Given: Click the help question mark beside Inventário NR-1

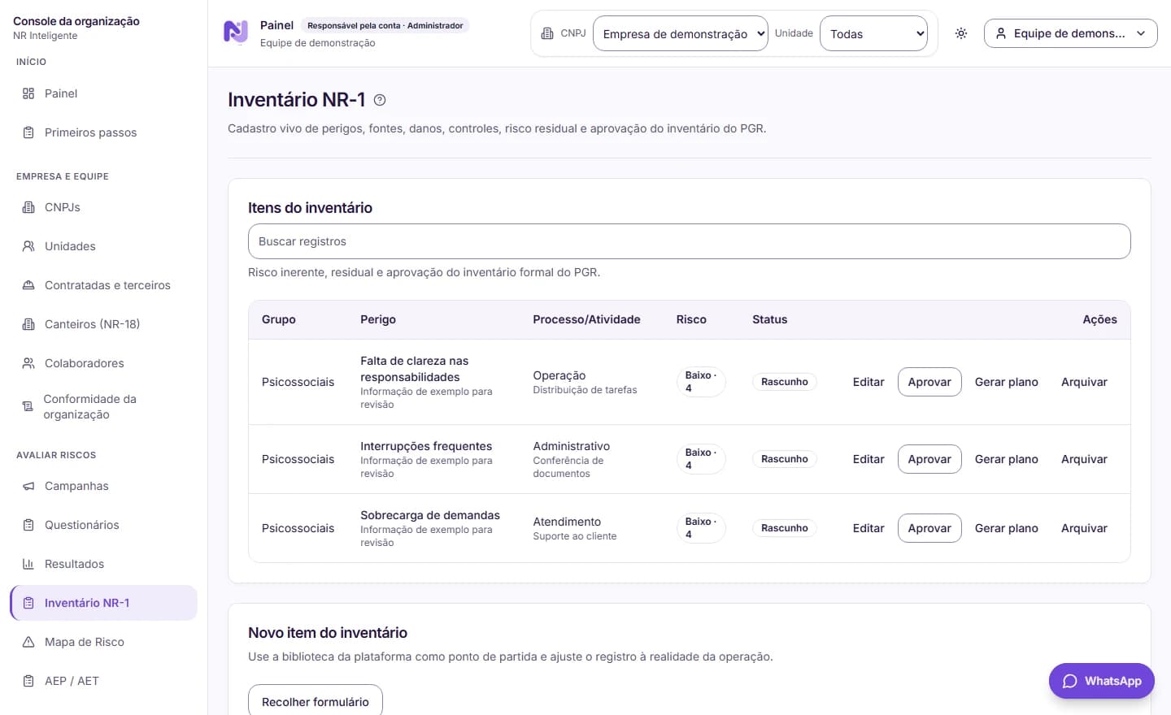Looking at the screenshot, I should (380, 100).
